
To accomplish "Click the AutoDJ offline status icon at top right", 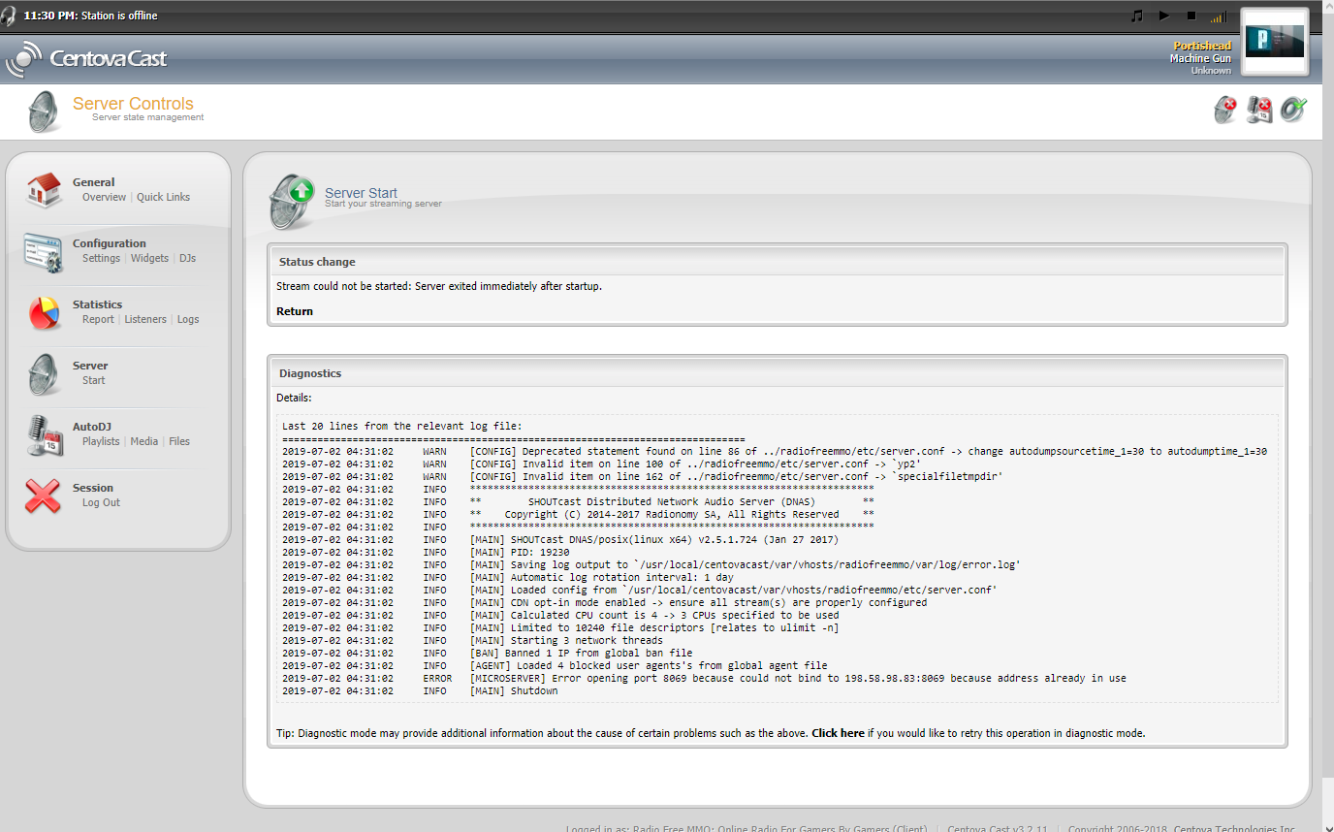I will [x=1259, y=110].
